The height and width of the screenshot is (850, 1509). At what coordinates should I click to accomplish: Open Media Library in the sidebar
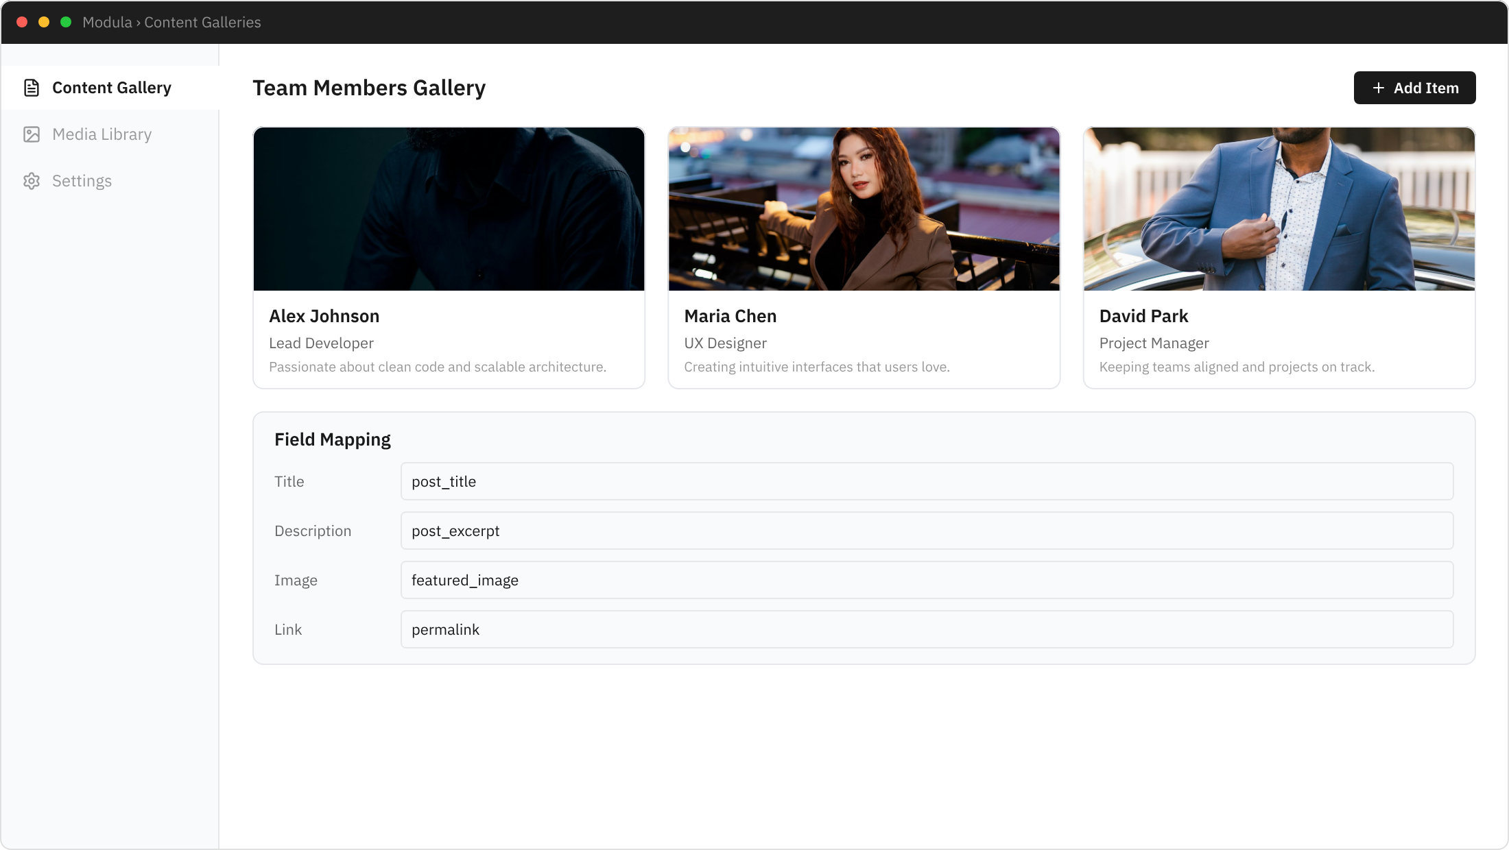pyautogui.click(x=102, y=134)
